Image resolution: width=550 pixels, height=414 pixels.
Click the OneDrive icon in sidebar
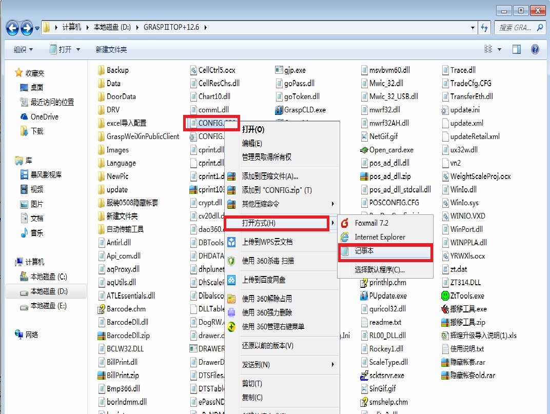click(x=24, y=116)
